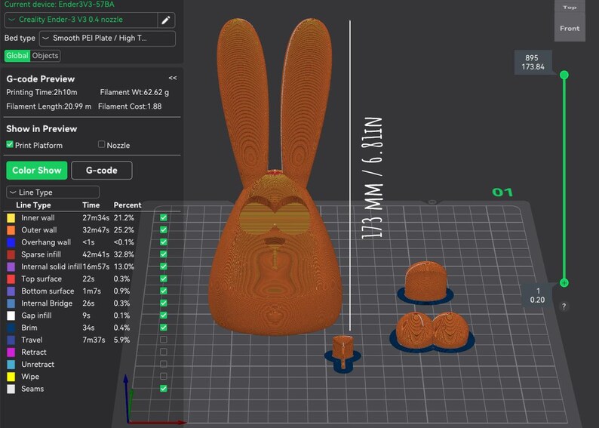Toggle Internal solid infill visibility checkbox
This screenshot has width=599, height=428.
pyautogui.click(x=164, y=266)
